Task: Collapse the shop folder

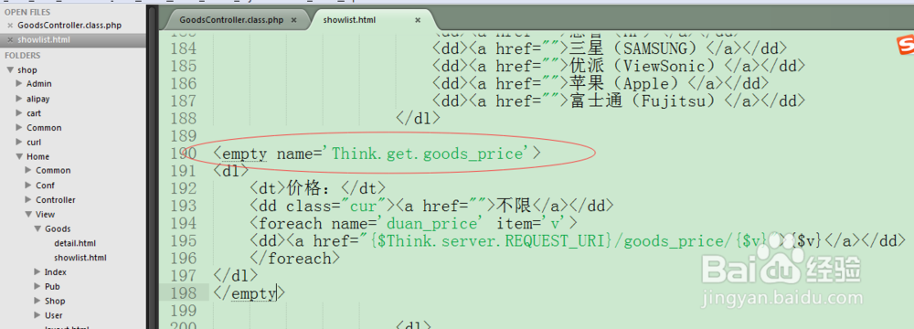Action: tap(9, 70)
